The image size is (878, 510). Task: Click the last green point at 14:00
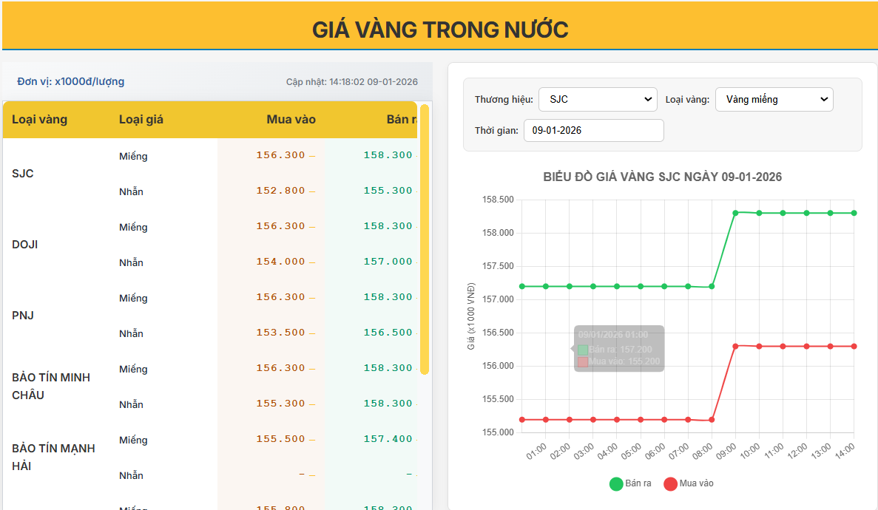tap(854, 212)
